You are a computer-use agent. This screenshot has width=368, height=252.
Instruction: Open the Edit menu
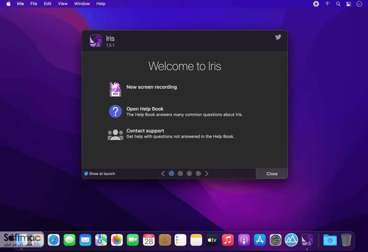click(x=48, y=4)
